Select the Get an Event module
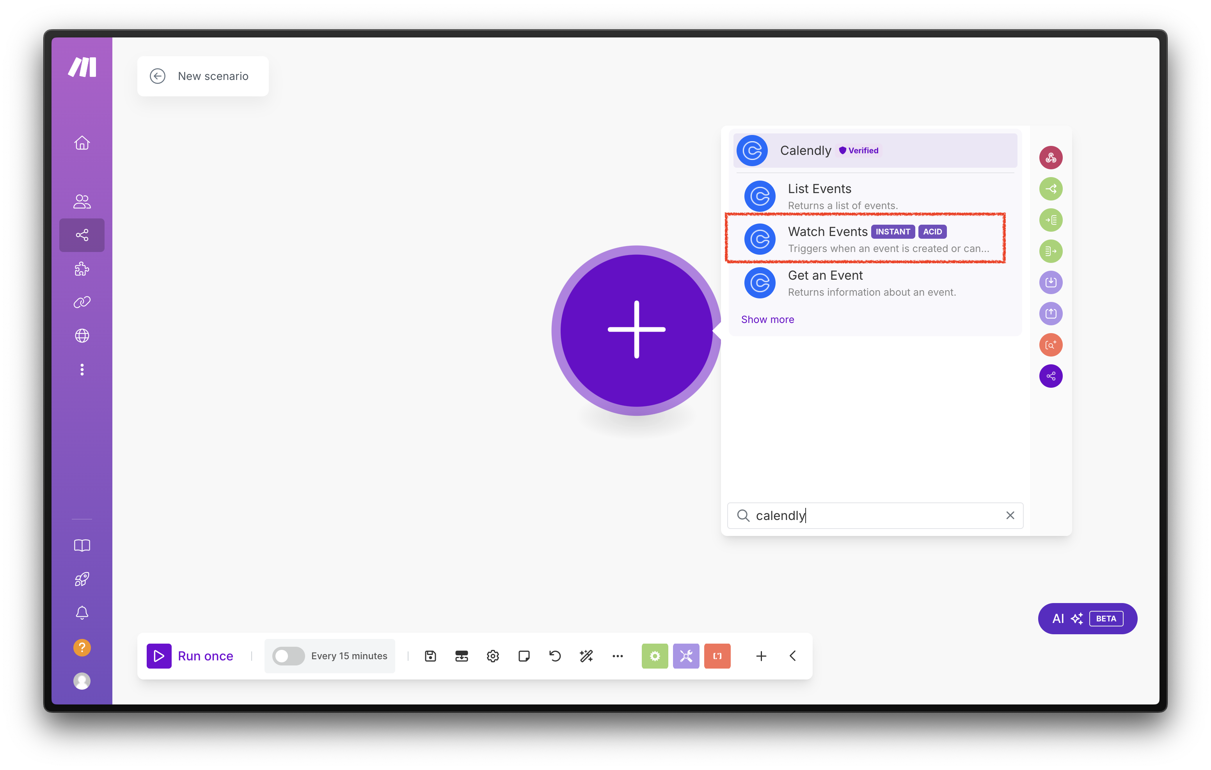1211x770 pixels. [x=865, y=283]
